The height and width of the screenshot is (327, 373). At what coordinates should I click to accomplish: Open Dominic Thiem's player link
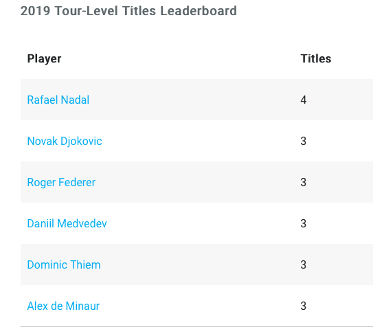64,265
